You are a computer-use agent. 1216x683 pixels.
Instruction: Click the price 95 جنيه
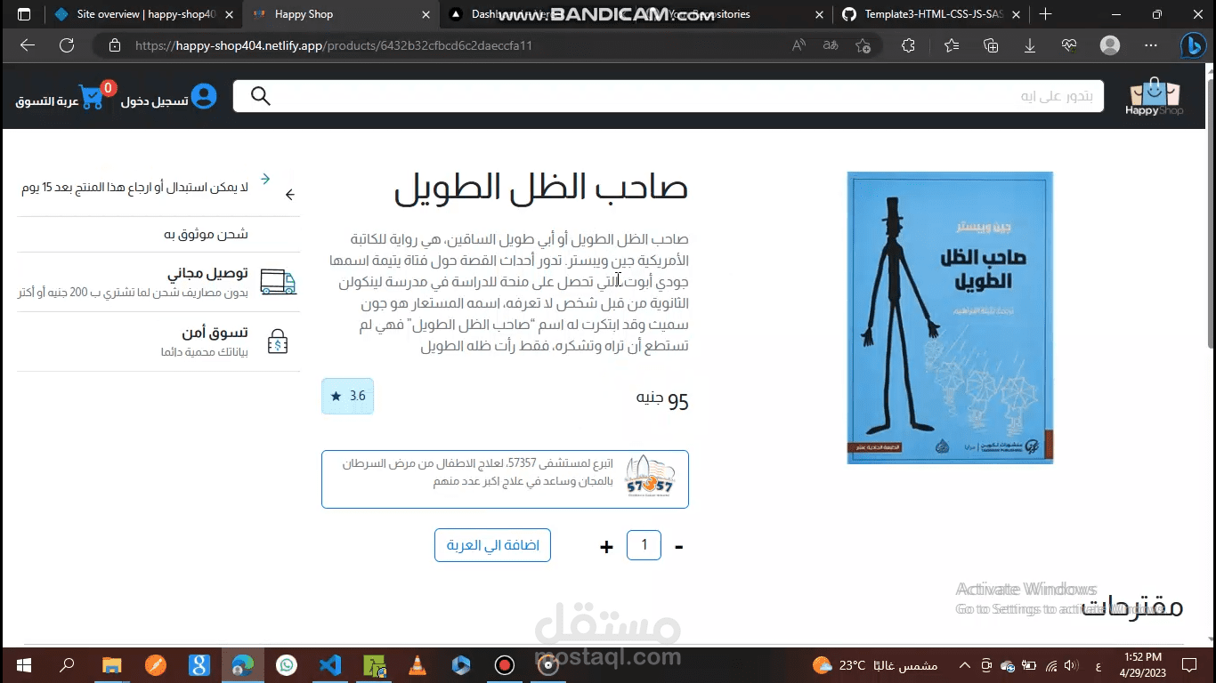tap(662, 400)
